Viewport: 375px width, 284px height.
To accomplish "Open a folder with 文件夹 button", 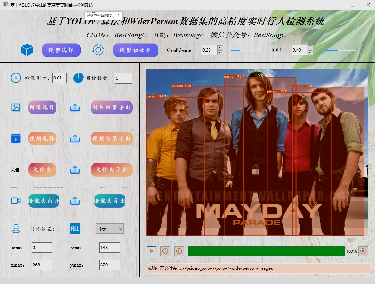I will [42, 170].
